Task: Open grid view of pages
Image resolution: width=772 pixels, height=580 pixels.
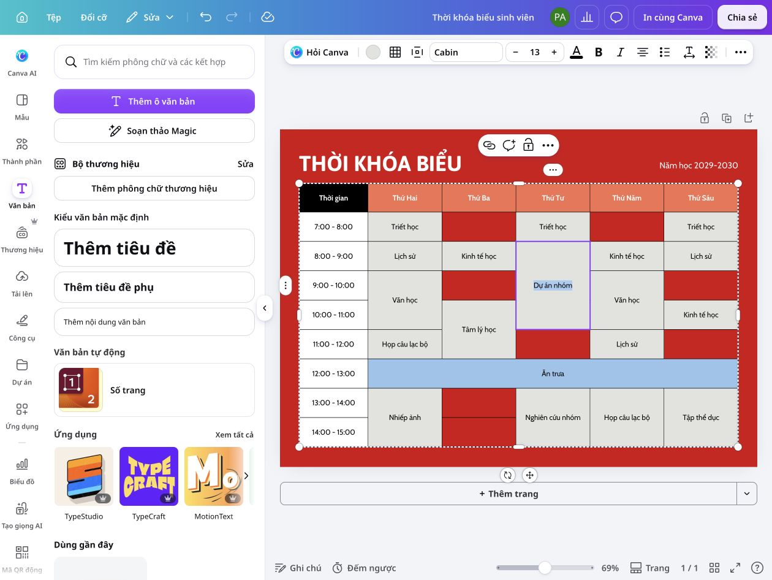Action: click(714, 568)
